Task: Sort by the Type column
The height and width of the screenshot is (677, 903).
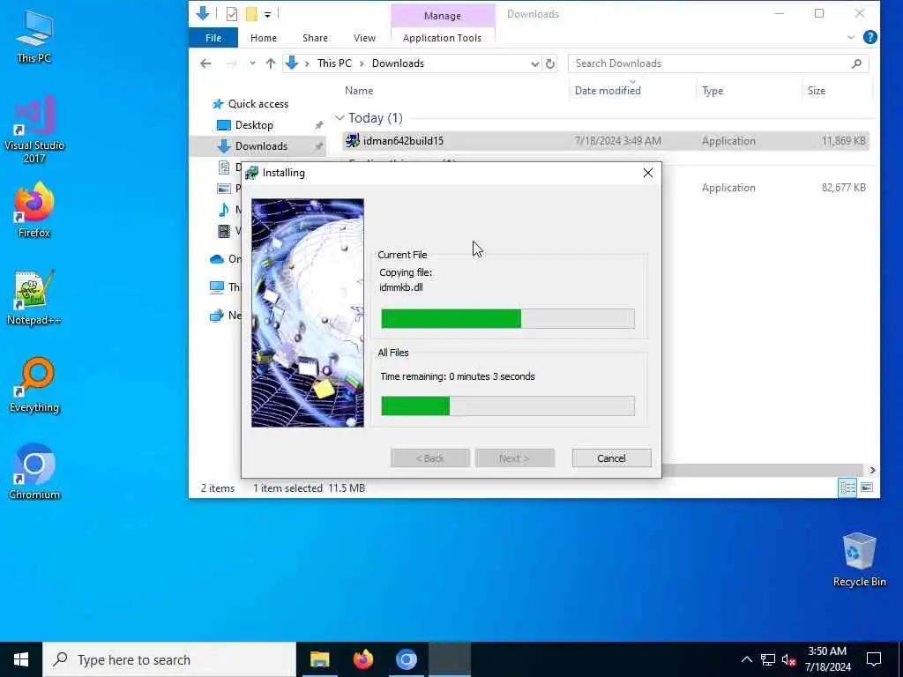Action: coord(713,91)
